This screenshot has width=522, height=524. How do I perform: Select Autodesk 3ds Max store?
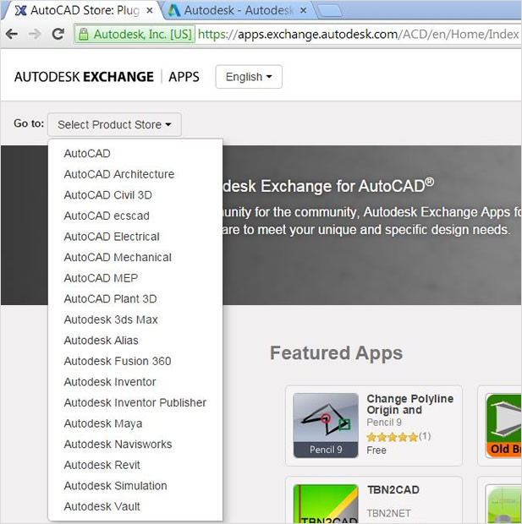(111, 319)
